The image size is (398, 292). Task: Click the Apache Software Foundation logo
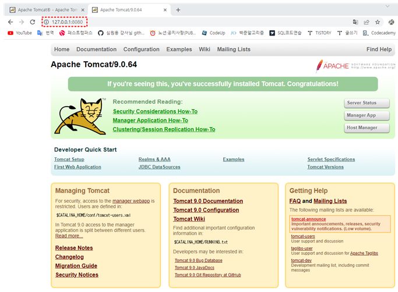[355, 66]
